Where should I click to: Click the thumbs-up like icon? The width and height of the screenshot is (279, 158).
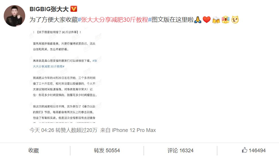(245, 150)
